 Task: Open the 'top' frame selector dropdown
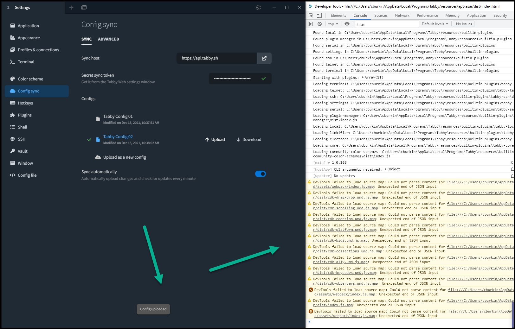pyautogui.click(x=332, y=24)
